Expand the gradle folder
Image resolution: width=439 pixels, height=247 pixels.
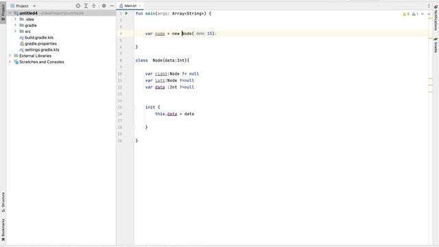click(15, 25)
